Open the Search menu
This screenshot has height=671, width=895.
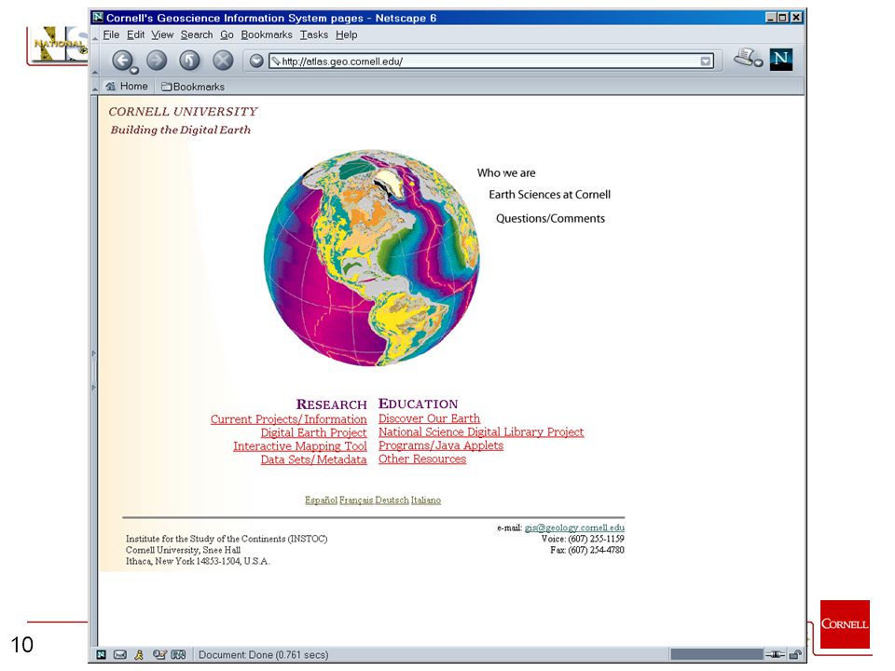pyautogui.click(x=197, y=34)
